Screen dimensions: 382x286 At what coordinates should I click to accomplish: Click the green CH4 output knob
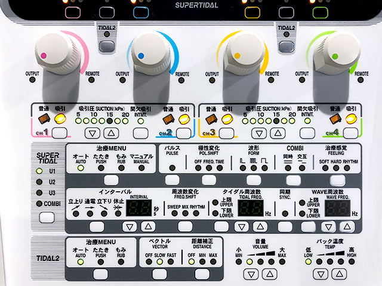[338, 53]
